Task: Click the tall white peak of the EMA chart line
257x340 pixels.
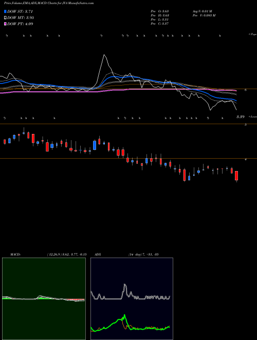Action: pos(104,55)
